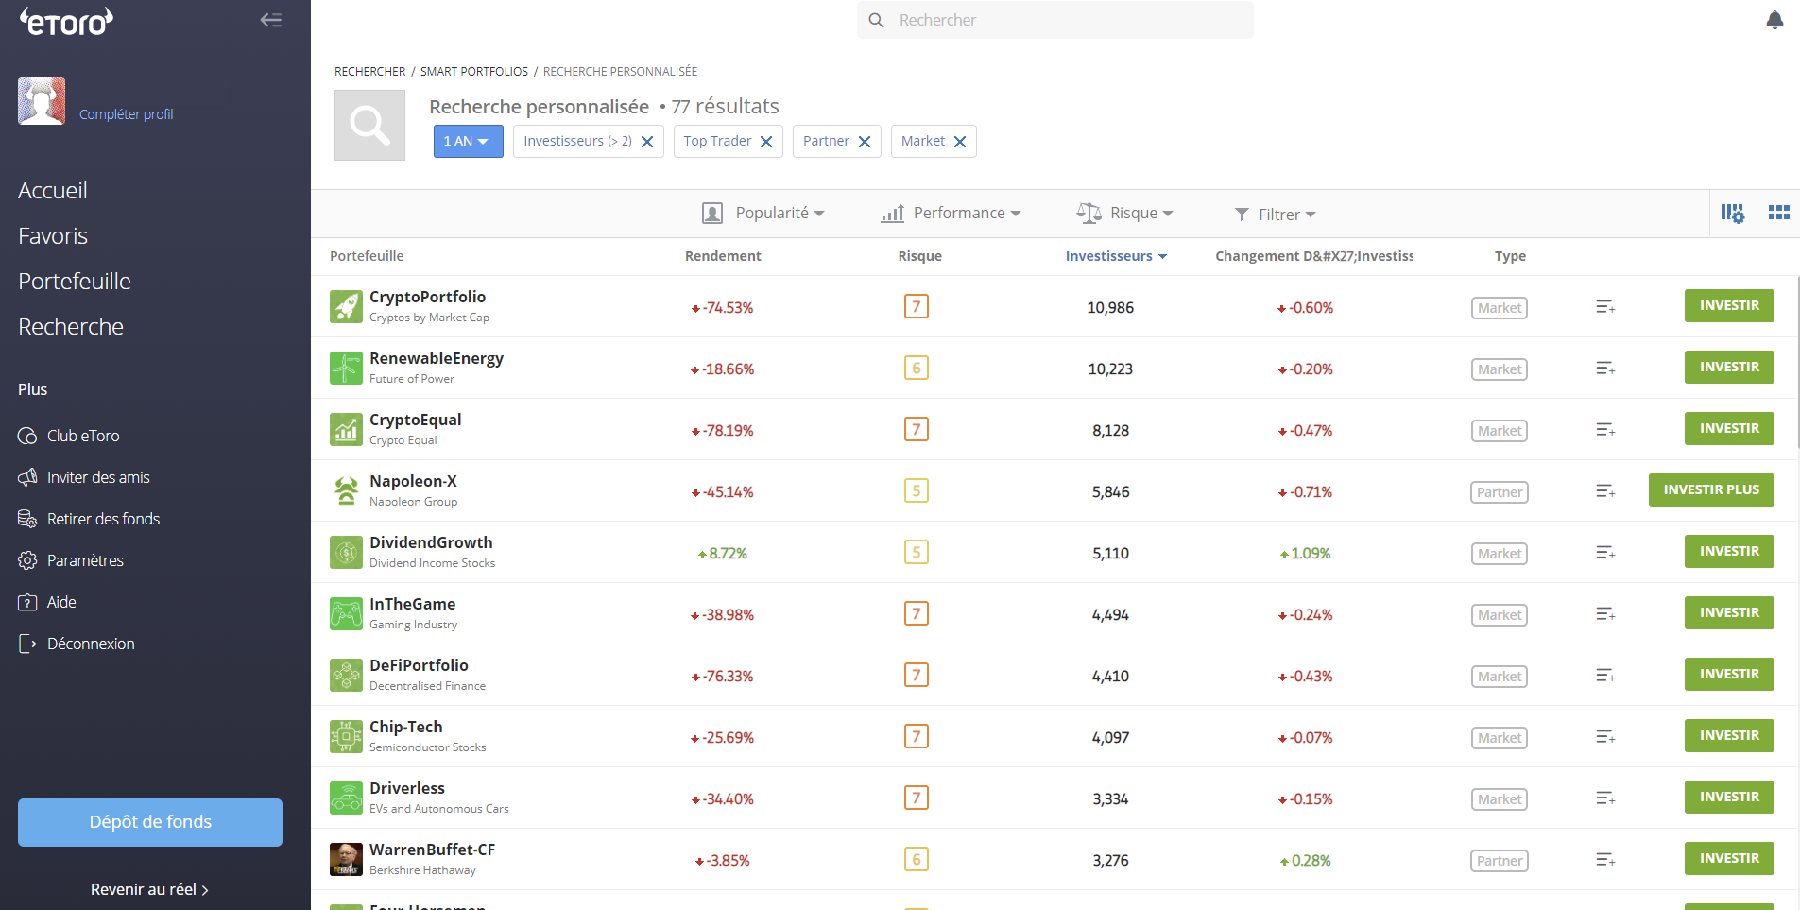Click Compléter profil link

(x=127, y=114)
